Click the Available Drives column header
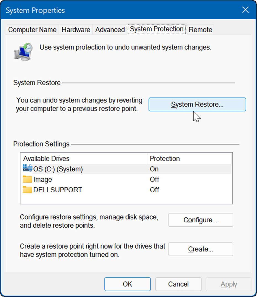This screenshot has height=297, width=257. pyautogui.click(x=83, y=159)
